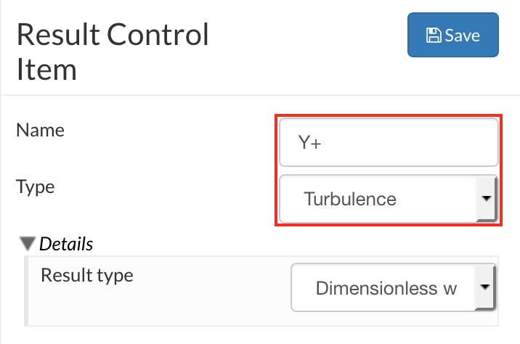Click the Result Control Item heading
This screenshot has height=344, width=520.
113,52
